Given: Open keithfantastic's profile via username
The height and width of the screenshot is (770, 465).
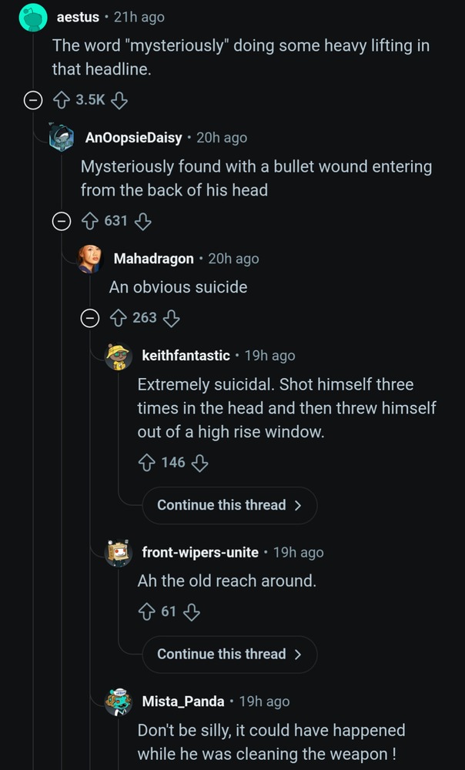Looking at the screenshot, I should pos(186,356).
